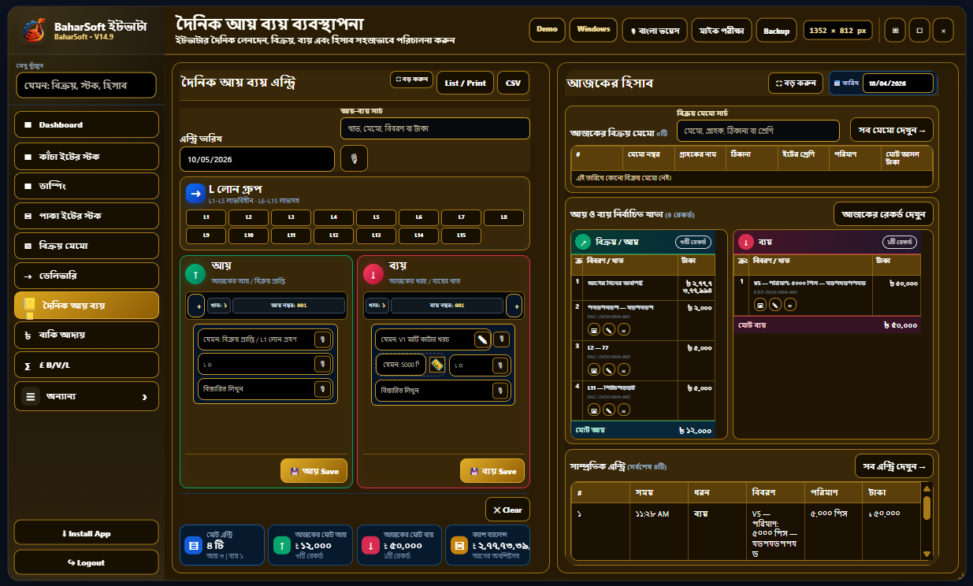Click the delete icon in the L2 — 77 row

tap(624, 370)
